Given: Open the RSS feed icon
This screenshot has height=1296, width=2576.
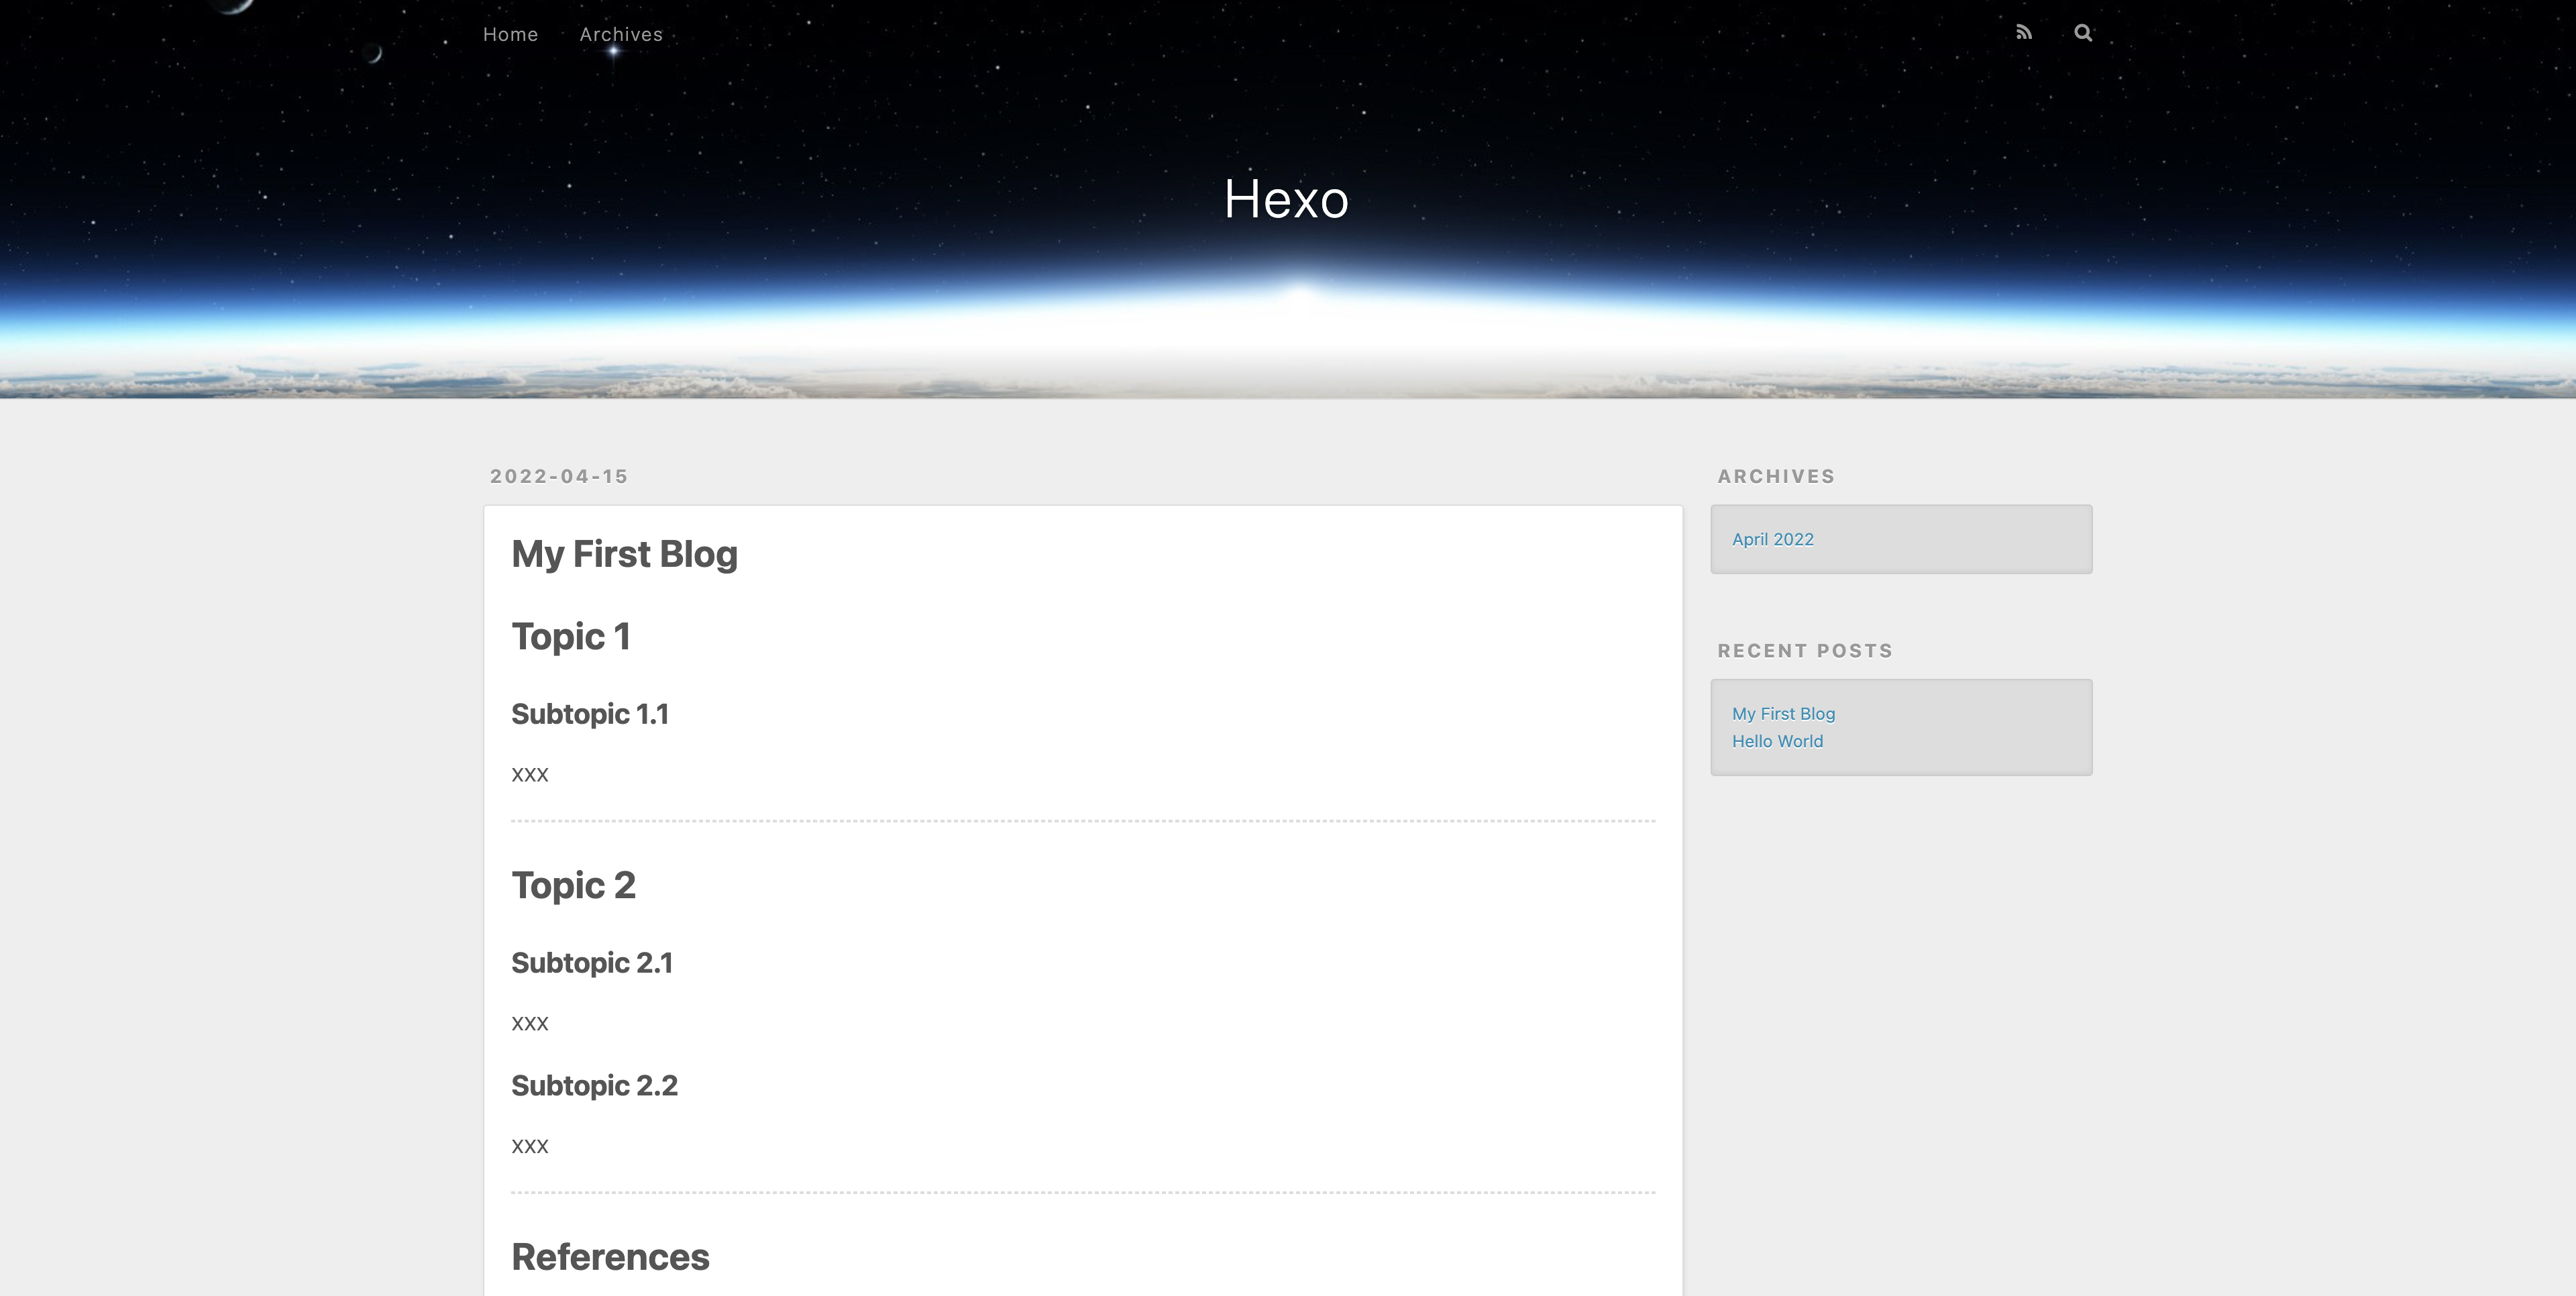Looking at the screenshot, I should (2023, 33).
